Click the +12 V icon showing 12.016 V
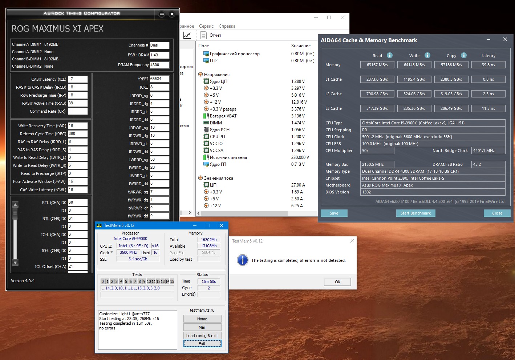 [x=206, y=102]
